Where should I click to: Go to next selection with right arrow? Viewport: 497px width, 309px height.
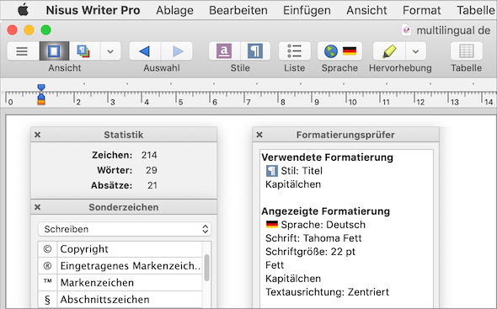[178, 51]
